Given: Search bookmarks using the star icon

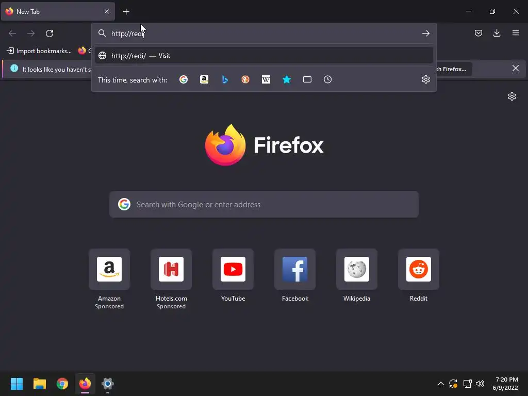Looking at the screenshot, I should (287, 79).
